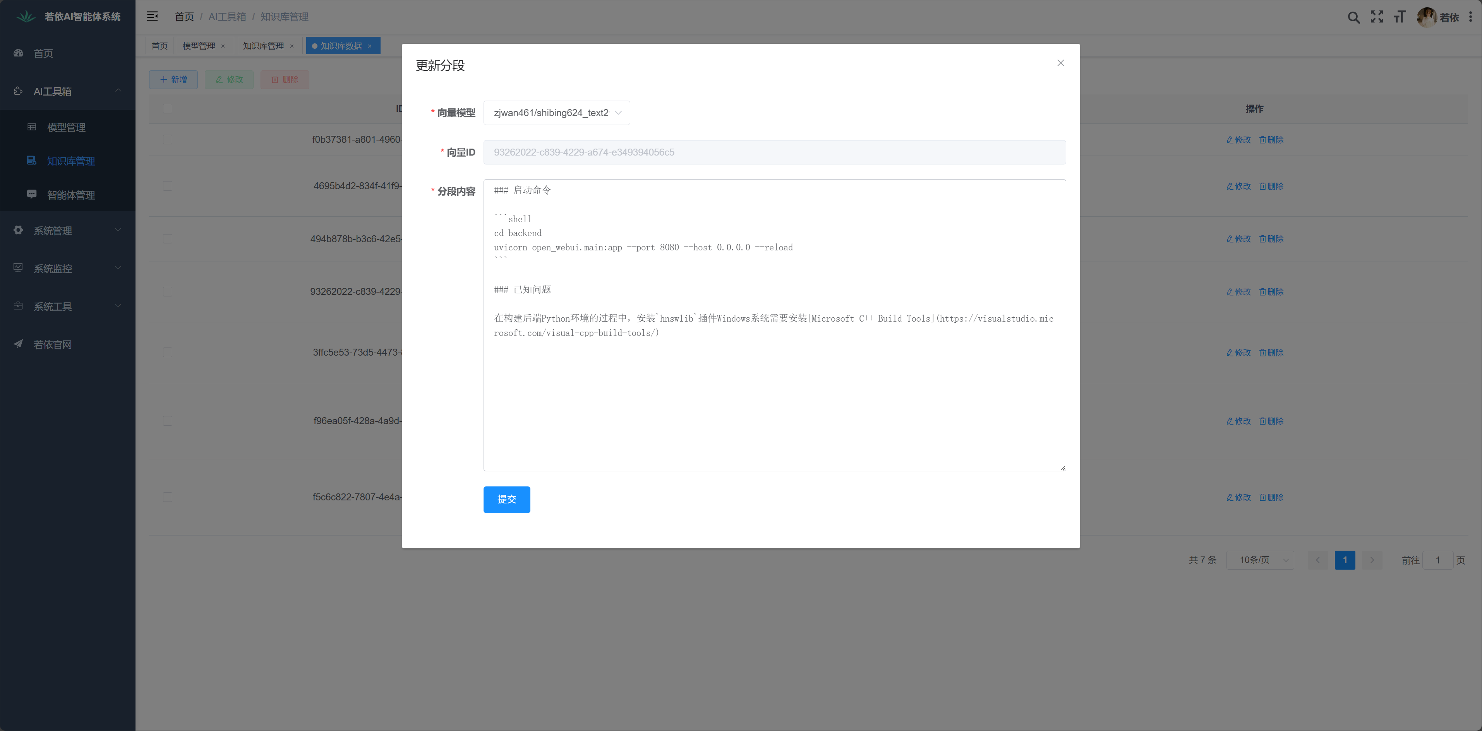Check the last row checkbox
1482x731 pixels.
167,497
